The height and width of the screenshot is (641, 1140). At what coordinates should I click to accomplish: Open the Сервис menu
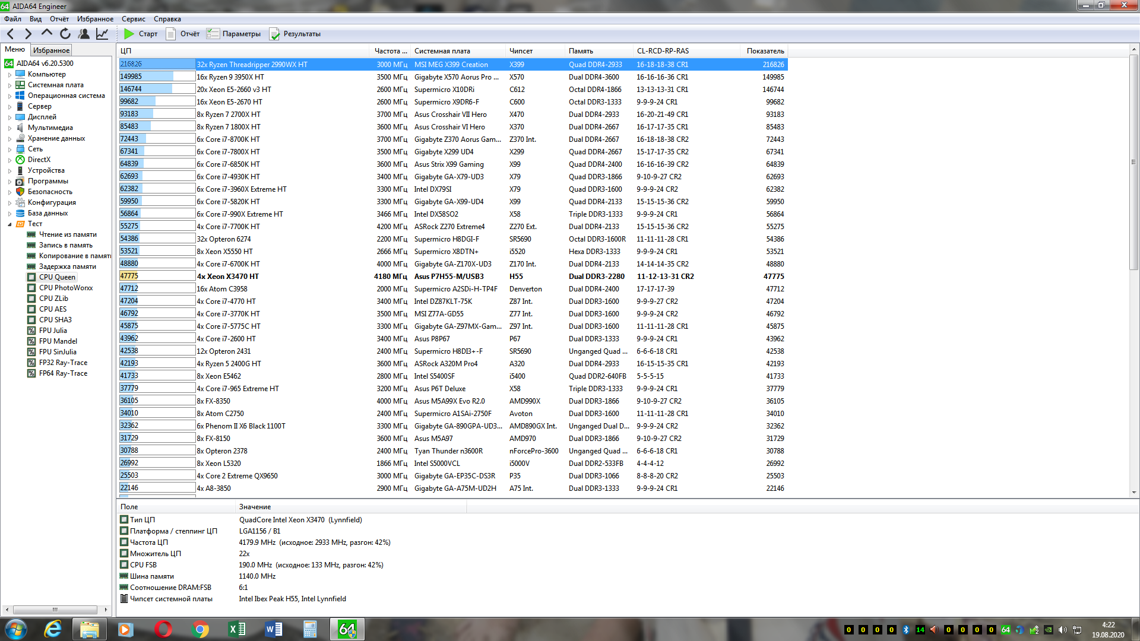tap(134, 19)
